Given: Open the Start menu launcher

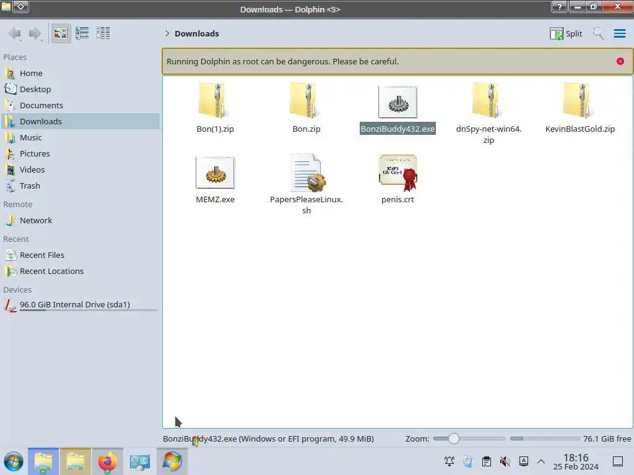Looking at the screenshot, I should pyautogui.click(x=14, y=461).
